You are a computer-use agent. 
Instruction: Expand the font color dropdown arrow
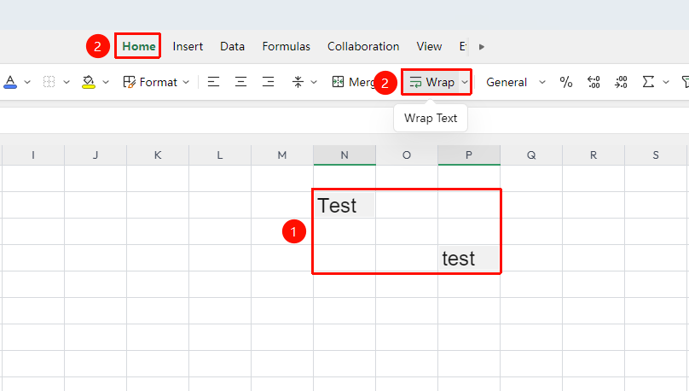pyautogui.click(x=27, y=82)
